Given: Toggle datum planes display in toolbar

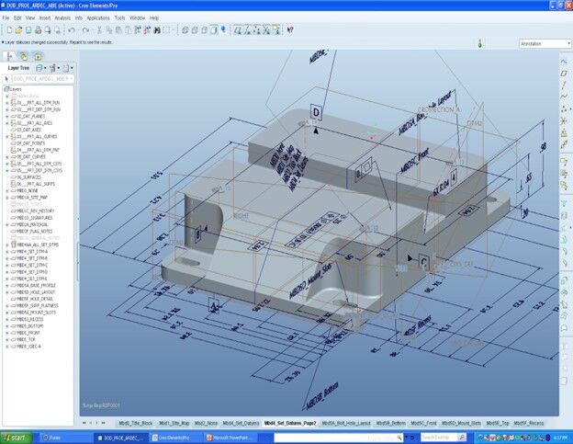Looking at the screenshot, I should click(237, 29).
